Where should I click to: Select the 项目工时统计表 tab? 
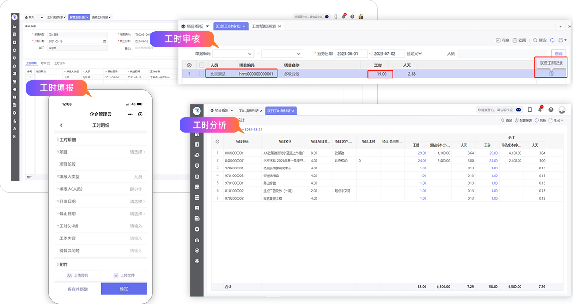(280, 110)
